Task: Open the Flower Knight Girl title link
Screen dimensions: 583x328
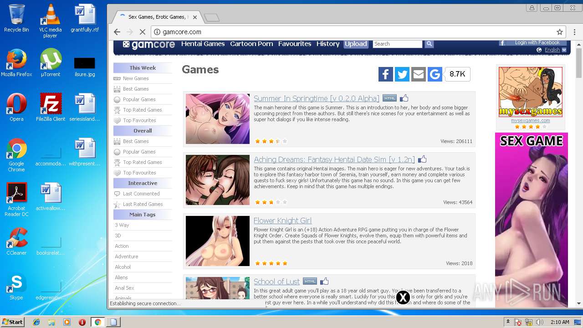Action: [282, 220]
